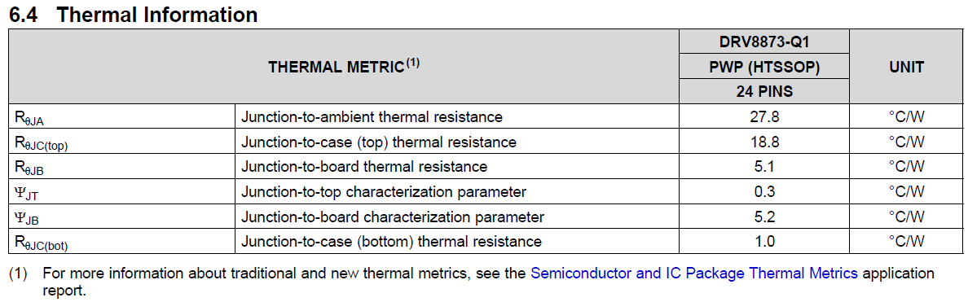
Task: Click the DRV8873-Q1 header cell
Action: coord(764,42)
